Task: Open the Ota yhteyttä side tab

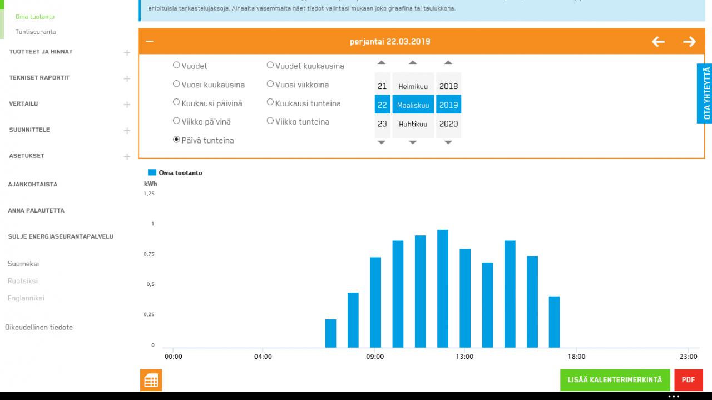Action: click(705, 93)
